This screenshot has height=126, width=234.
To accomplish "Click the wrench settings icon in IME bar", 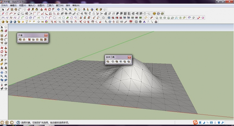I will [x=223, y=123].
